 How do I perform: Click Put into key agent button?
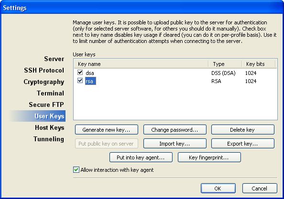click(x=141, y=157)
